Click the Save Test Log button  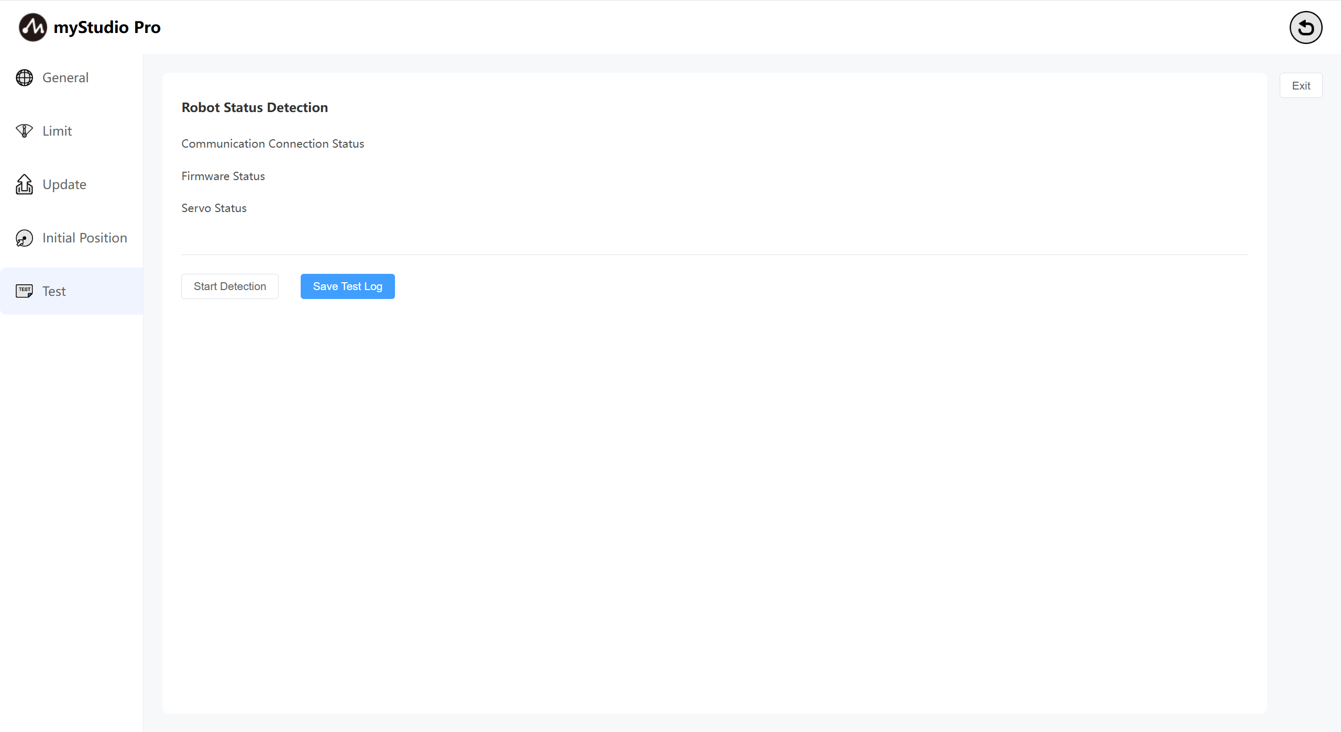pos(347,286)
